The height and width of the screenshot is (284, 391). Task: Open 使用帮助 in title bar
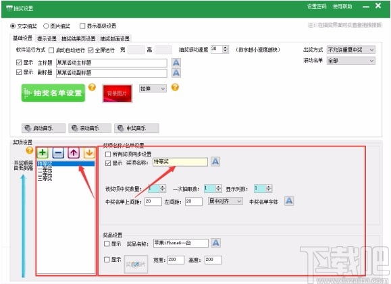(342, 7)
